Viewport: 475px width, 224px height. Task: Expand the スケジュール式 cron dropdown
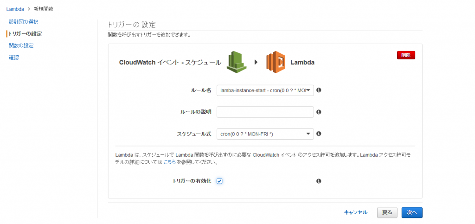click(265, 134)
